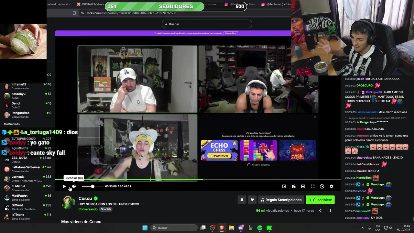This screenshot has width=414, height=233.
Task: Open picture-in-picture mode icon in player
Action: point(284,186)
